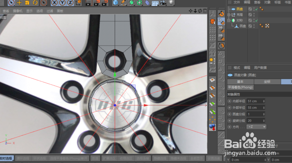Click the 实时选择 button
Image resolution: width=292 pixels, height=163 pixels.
7,158
